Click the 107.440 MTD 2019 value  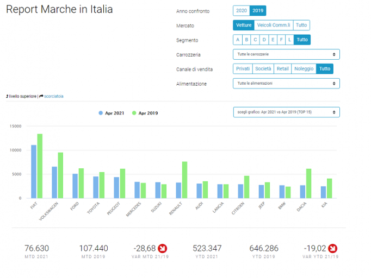[x=94, y=249]
